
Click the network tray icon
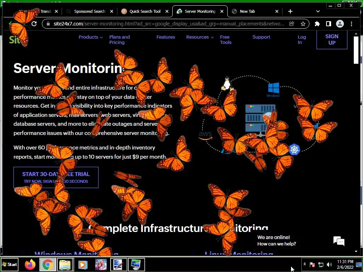pyautogui.click(x=321, y=264)
